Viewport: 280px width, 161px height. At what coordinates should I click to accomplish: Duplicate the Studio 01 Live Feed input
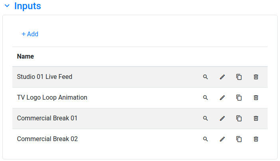[239, 77]
